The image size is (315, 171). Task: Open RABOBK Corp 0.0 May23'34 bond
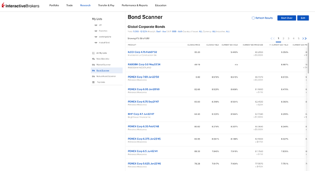[x=144, y=65]
